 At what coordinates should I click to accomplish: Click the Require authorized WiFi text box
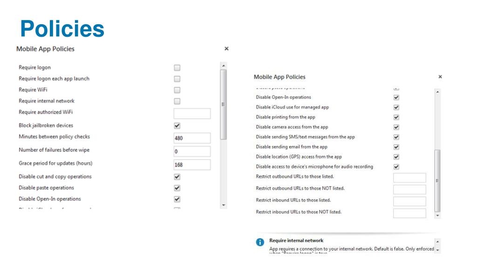[x=192, y=114]
